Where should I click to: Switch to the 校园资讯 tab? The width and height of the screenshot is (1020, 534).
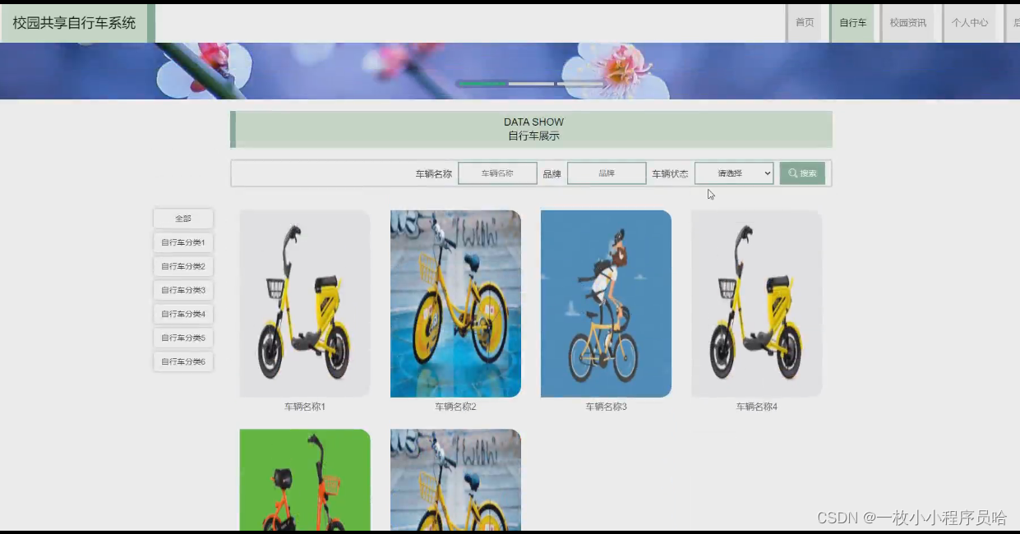click(907, 23)
